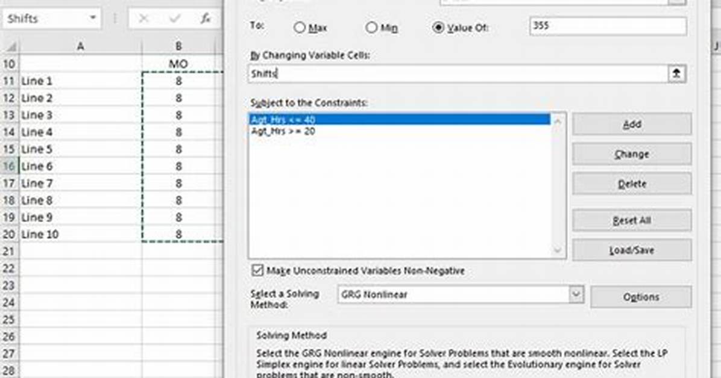Toggle Make Unconstrained Variables Non-Negative checkbox

point(257,270)
